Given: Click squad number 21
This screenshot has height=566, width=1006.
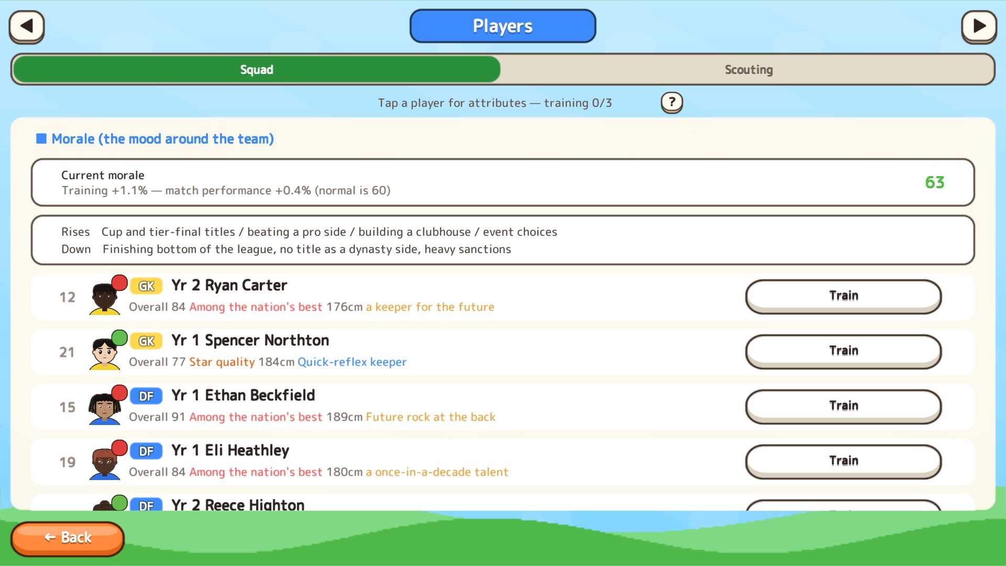Looking at the screenshot, I should [67, 353].
